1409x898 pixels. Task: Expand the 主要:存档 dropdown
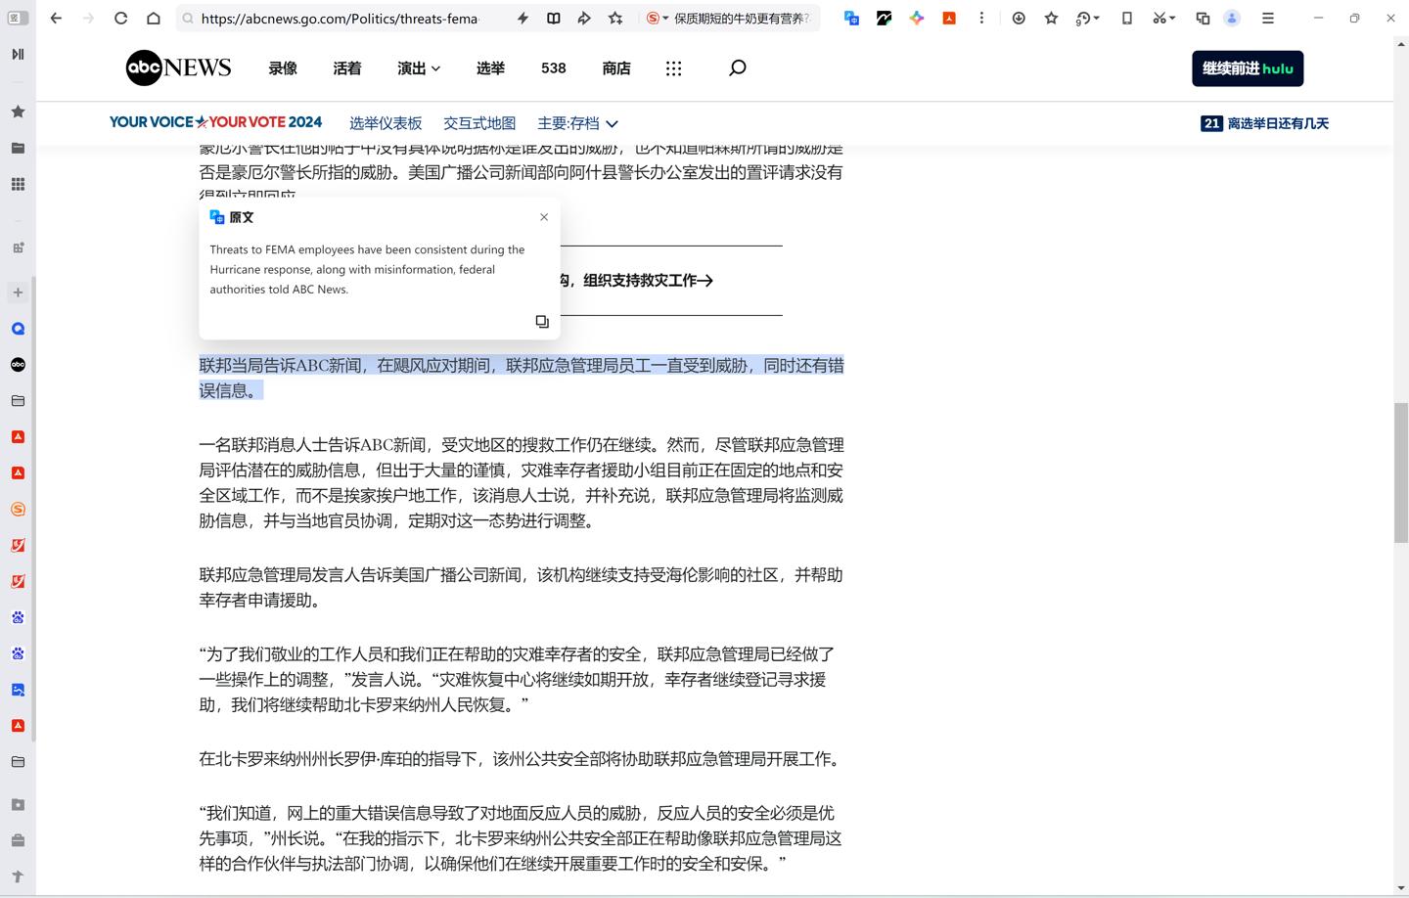click(x=576, y=123)
